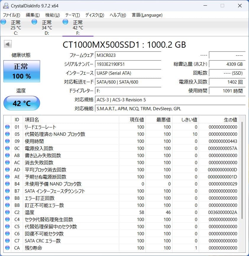
Task: Click the 項目名 column header
Action: pyautogui.click(x=71, y=119)
